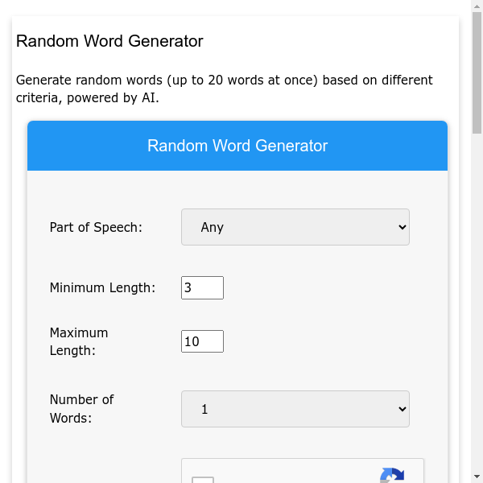Click the scrollbar down arrow
Image resolution: width=483 pixels, height=483 pixels.
(x=477, y=477)
